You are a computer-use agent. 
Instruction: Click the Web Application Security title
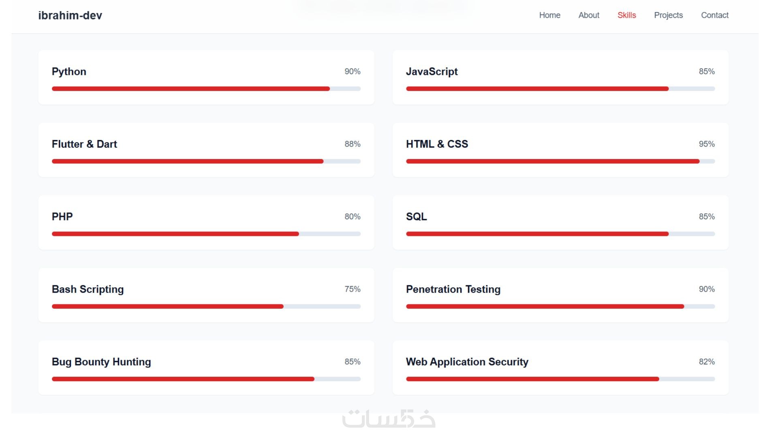point(467,362)
